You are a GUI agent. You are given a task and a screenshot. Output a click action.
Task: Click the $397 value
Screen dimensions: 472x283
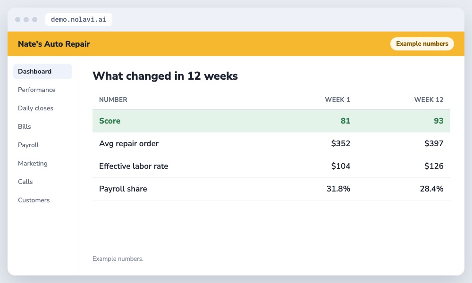(434, 143)
